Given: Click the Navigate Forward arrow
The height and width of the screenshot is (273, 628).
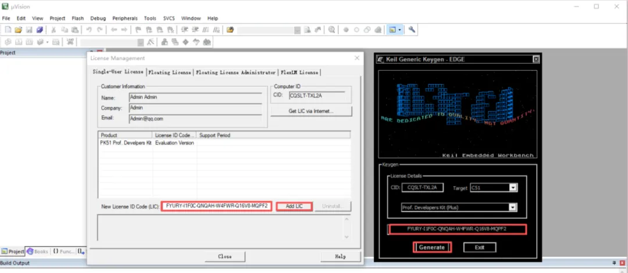Looking at the screenshot, I should tap(124, 30).
